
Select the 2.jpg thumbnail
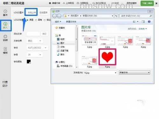[107, 40]
